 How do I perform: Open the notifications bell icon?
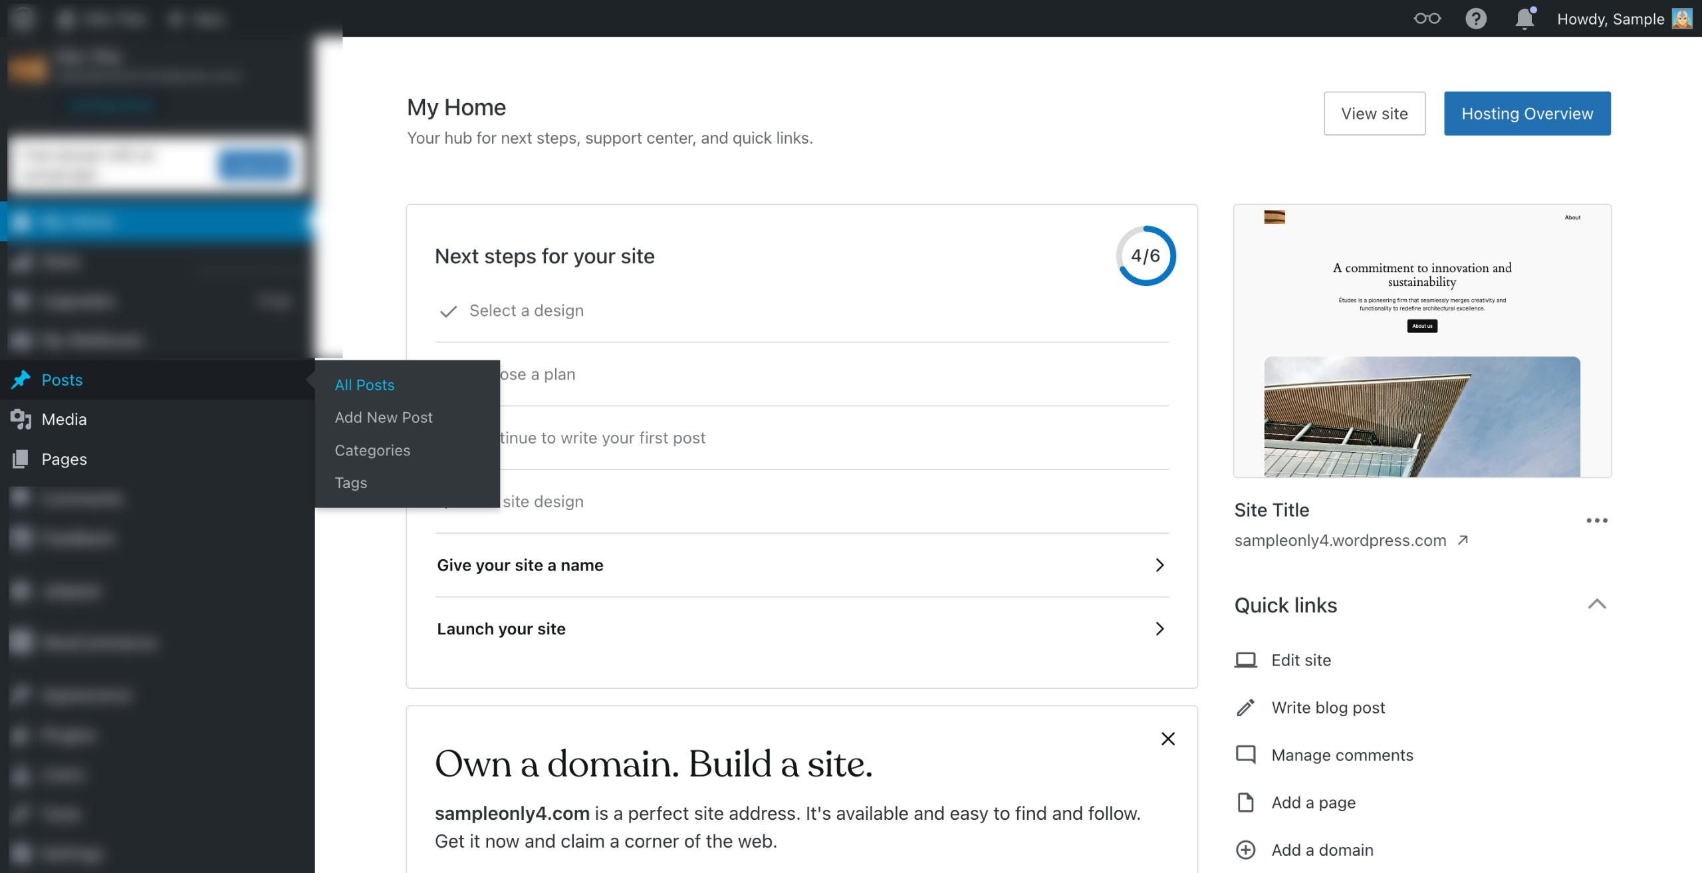(x=1524, y=19)
